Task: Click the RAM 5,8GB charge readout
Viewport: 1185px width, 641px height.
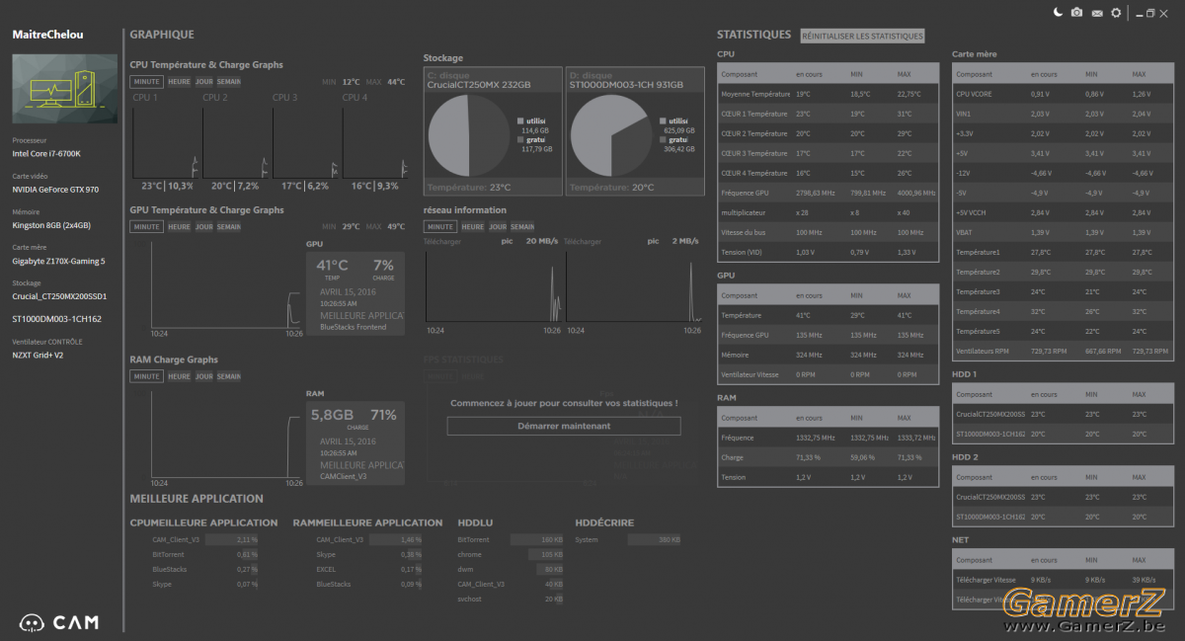Action: (x=332, y=415)
